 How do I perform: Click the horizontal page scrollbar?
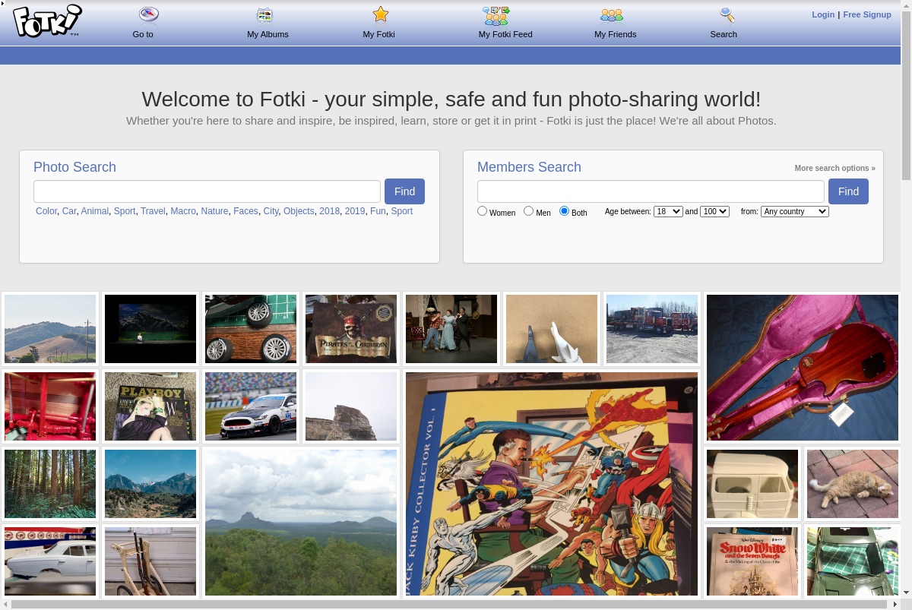click(x=450, y=605)
